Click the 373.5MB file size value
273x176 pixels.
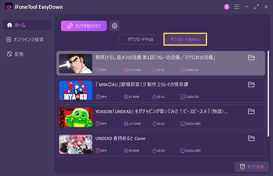tap(134, 70)
